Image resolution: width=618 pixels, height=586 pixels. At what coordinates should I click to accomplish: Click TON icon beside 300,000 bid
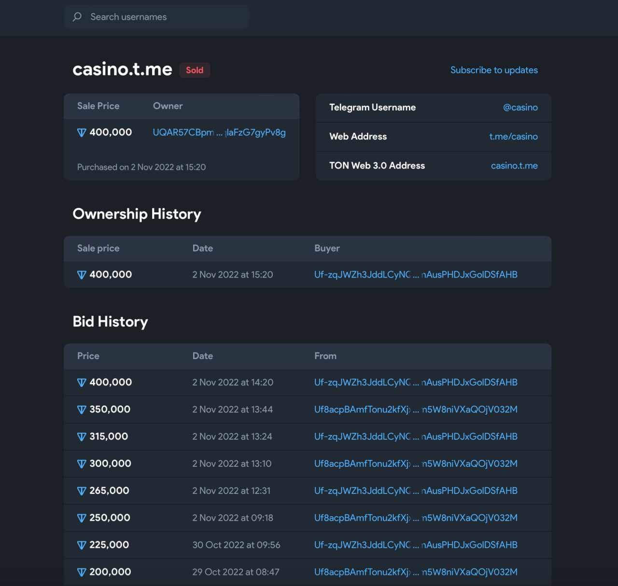pyautogui.click(x=82, y=463)
